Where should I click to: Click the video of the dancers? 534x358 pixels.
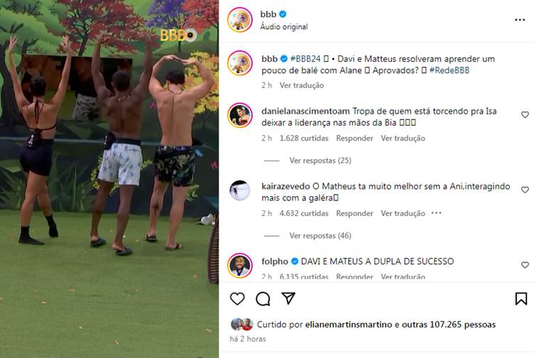tap(109, 179)
